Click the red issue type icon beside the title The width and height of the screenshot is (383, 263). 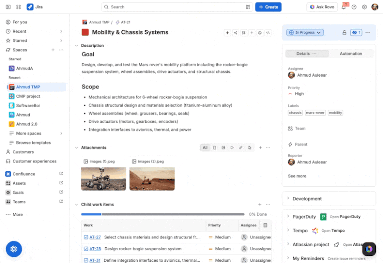click(85, 32)
